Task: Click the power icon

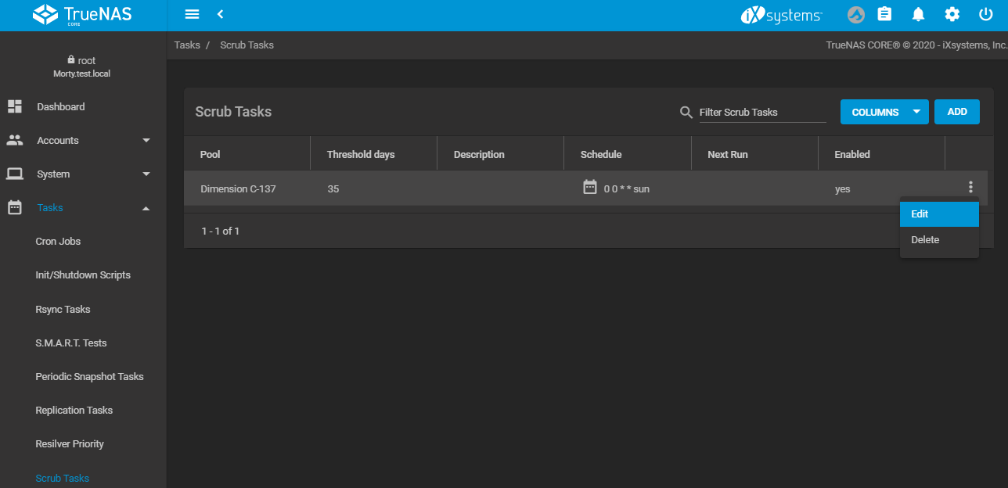Action: tap(985, 14)
